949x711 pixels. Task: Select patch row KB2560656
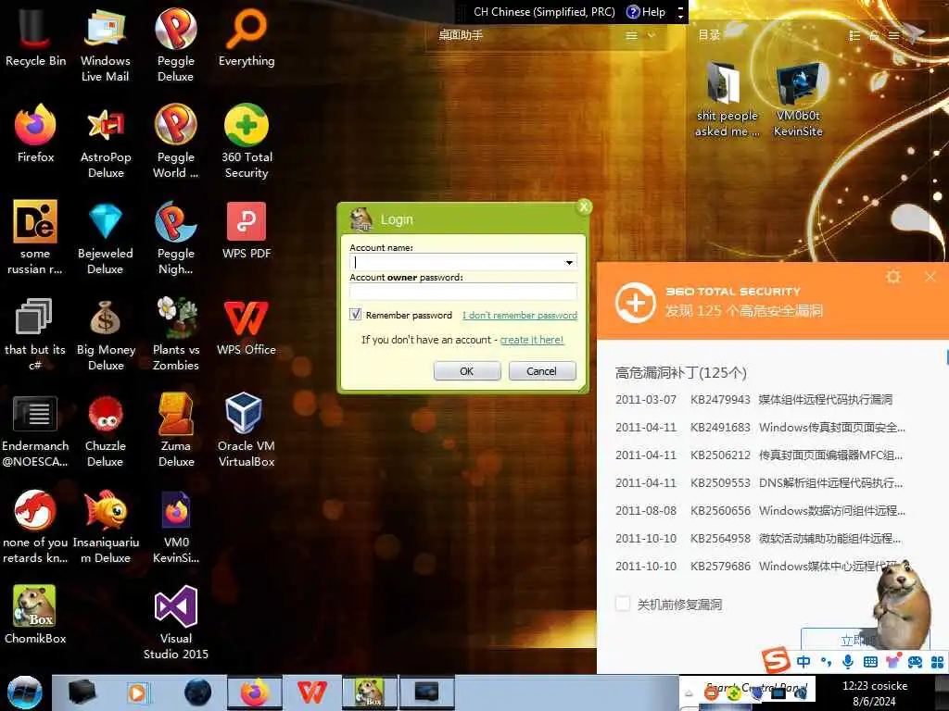coord(760,511)
